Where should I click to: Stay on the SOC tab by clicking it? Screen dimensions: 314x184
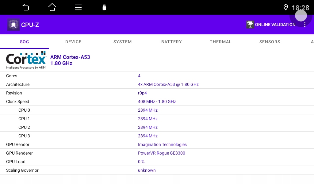click(25, 42)
